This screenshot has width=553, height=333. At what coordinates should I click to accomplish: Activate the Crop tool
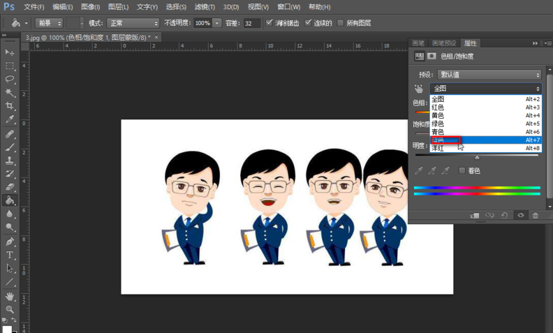[10, 105]
